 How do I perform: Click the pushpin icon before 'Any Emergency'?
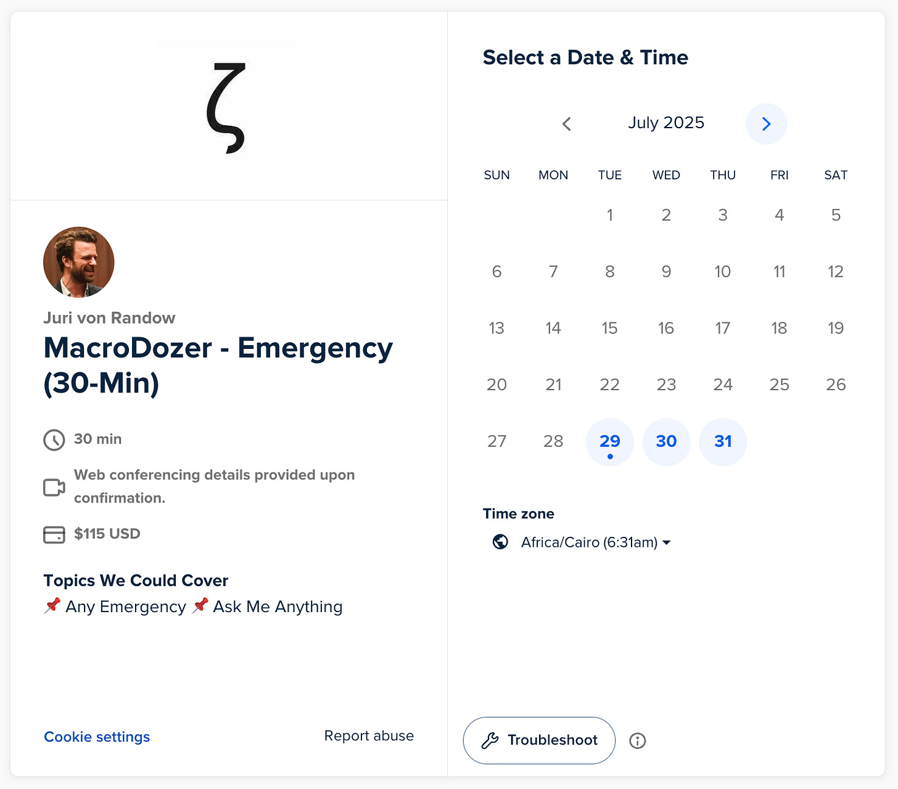(52, 606)
